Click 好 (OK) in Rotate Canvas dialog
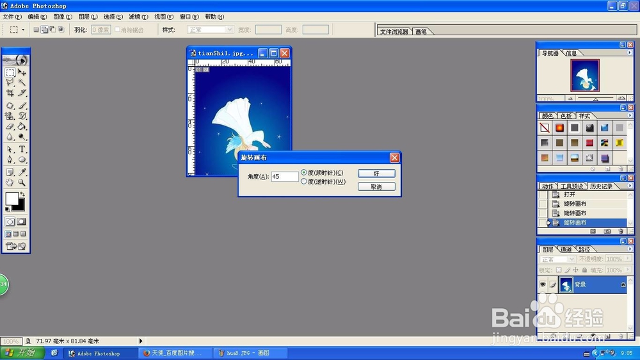Screen dimensions: 640x360 click(x=376, y=173)
